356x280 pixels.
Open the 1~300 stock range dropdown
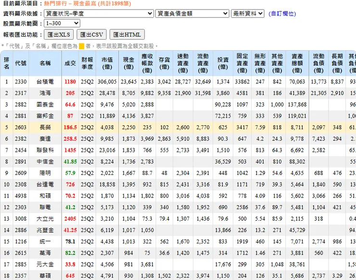pyautogui.click(x=62, y=23)
